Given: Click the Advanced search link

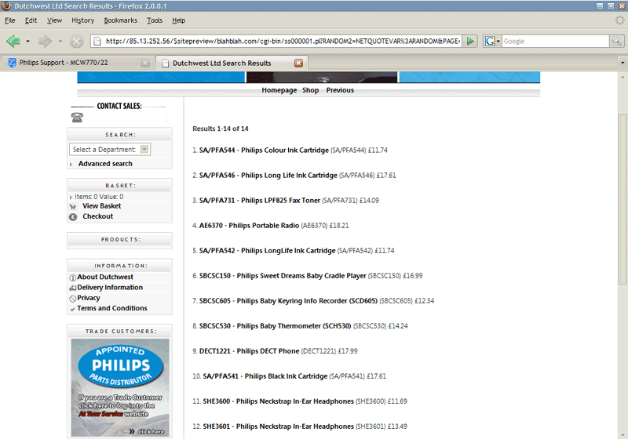Looking at the screenshot, I should (x=105, y=164).
